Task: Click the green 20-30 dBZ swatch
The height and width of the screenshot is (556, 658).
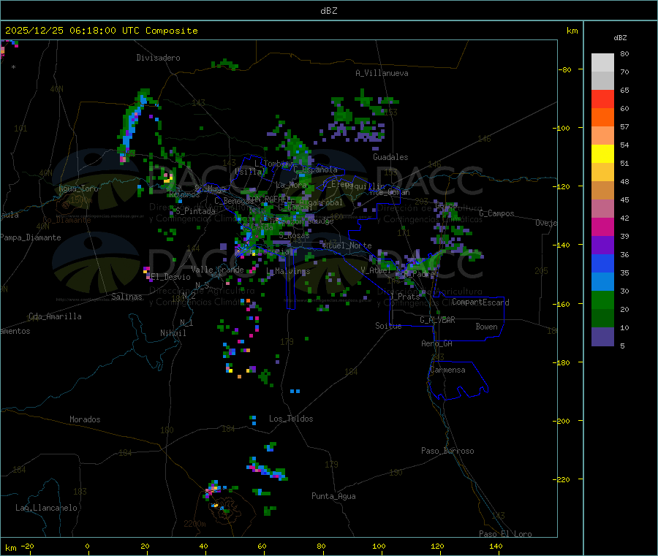Action: pos(602,300)
